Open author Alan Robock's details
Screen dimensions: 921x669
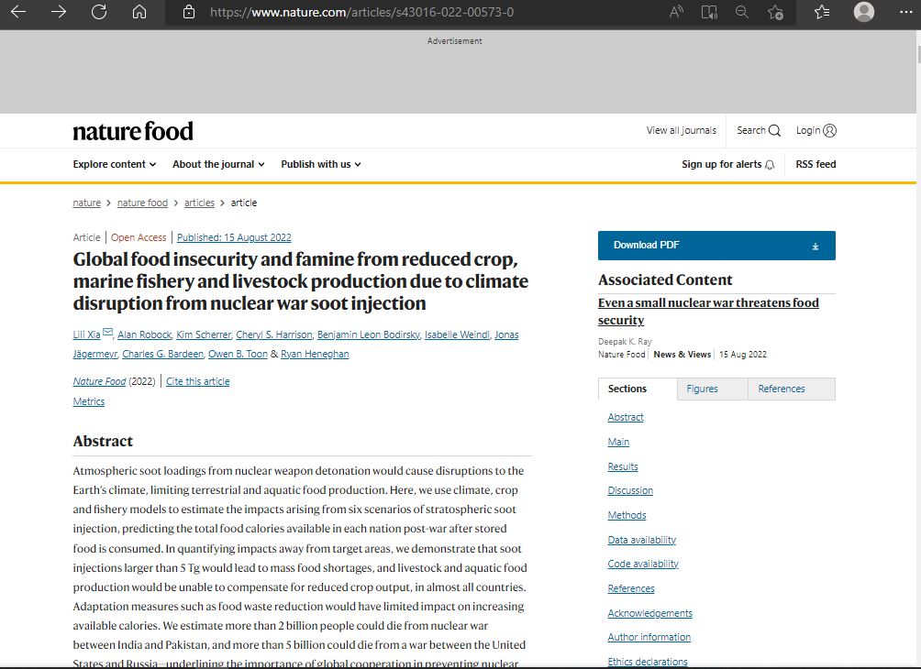(145, 334)
